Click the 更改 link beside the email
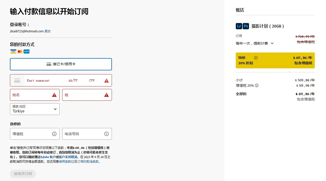Screen dimensions: 326x181 pos(48,31)
